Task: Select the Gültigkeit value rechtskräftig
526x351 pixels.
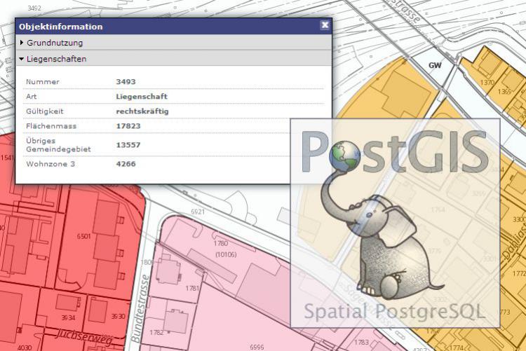Action: [142, 111]
